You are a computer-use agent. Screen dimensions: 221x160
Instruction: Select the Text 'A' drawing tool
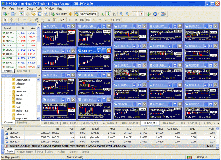point(49,20)
